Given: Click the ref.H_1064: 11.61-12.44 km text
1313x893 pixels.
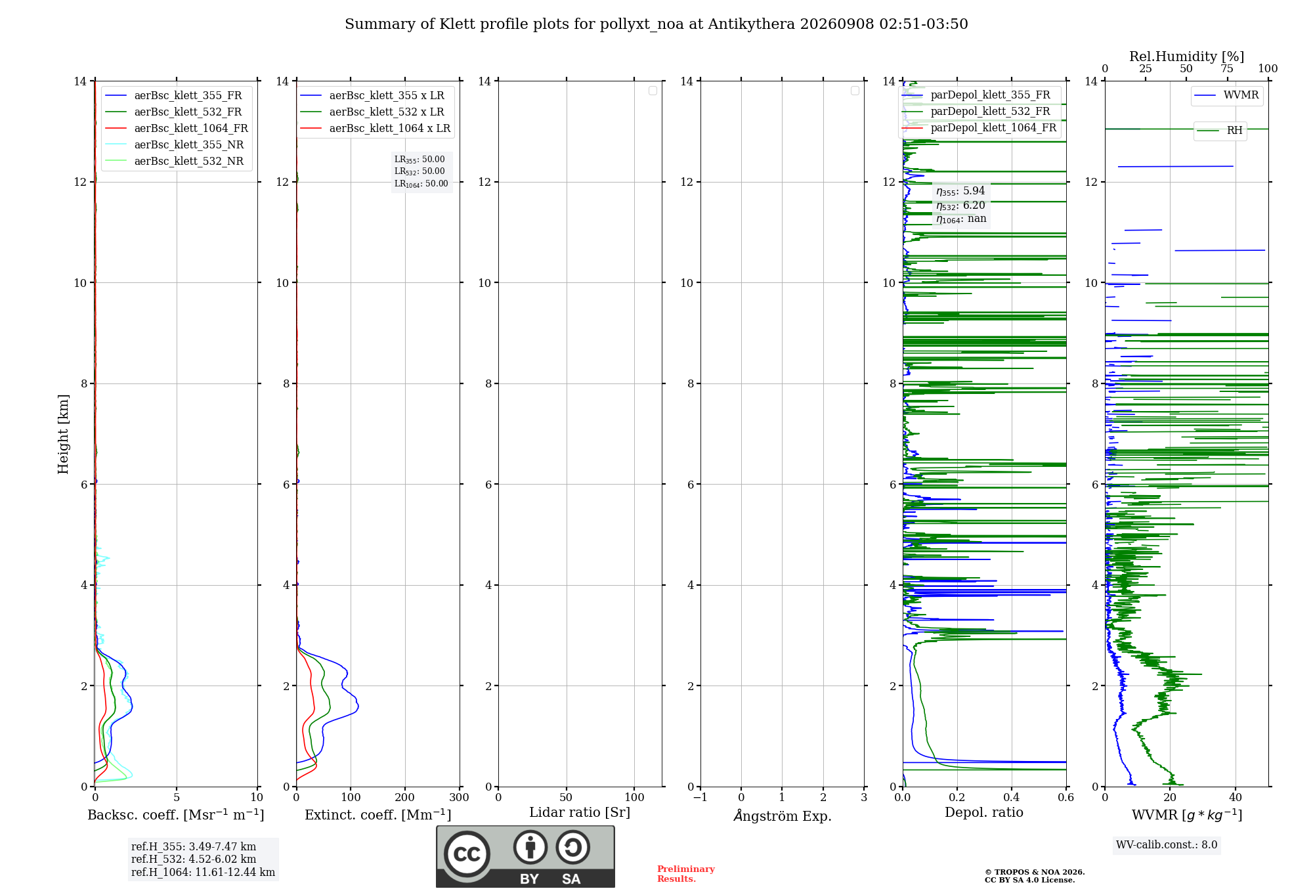Looking at the screenshot, I should coord(203,873).
